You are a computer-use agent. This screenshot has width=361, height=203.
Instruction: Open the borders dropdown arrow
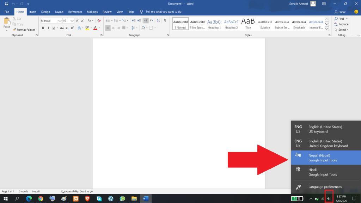pyautogui.click(x=155, y=28)
